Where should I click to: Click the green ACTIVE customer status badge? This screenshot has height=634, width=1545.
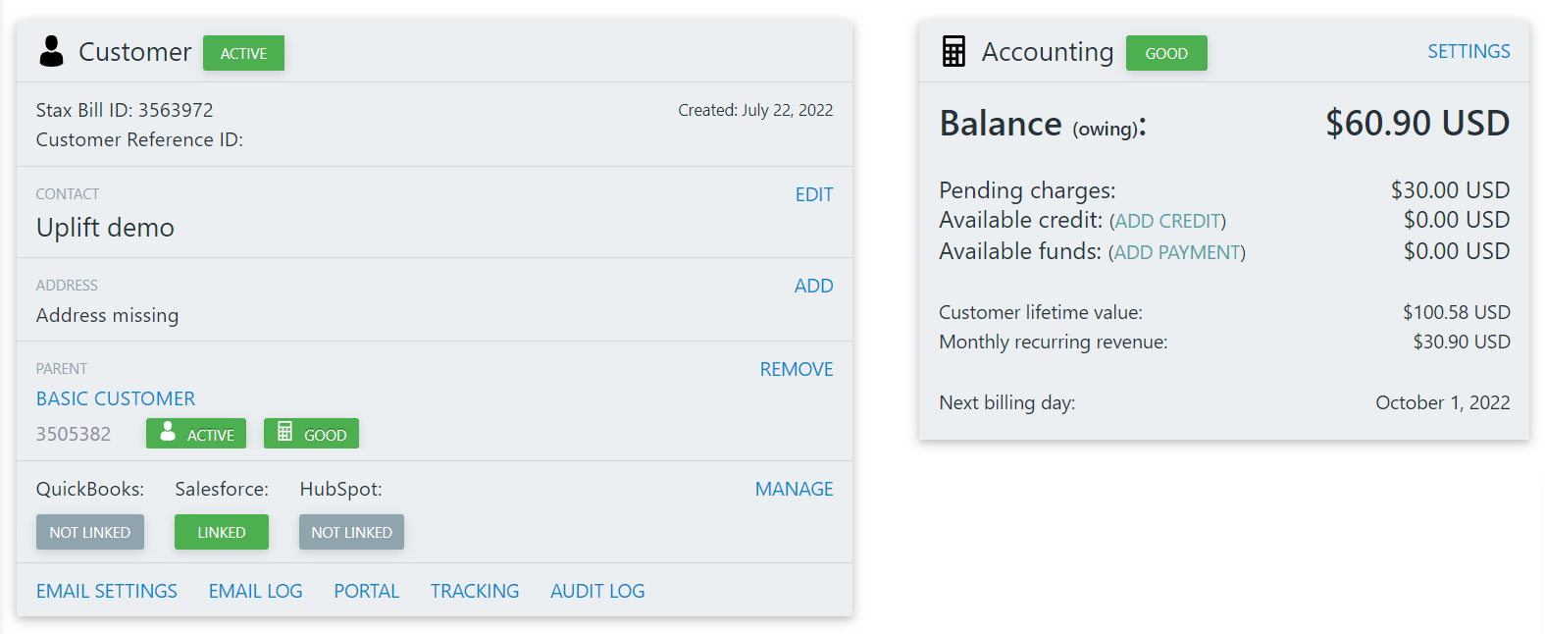click(243, 53)
